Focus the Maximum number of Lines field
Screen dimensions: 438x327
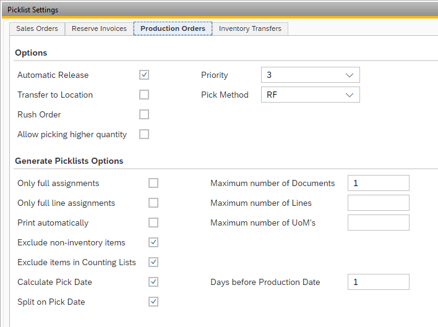[x=378, y=203]
